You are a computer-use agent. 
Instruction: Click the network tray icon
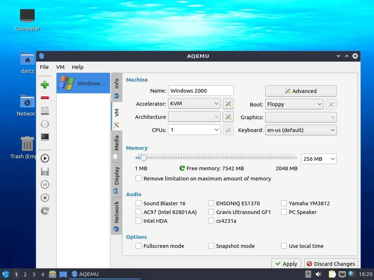point(342,274)
